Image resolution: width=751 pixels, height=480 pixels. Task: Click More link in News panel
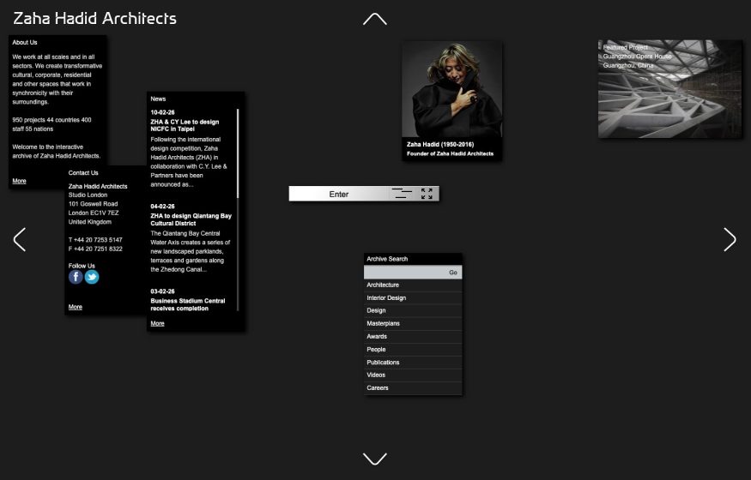pos(157,323)
